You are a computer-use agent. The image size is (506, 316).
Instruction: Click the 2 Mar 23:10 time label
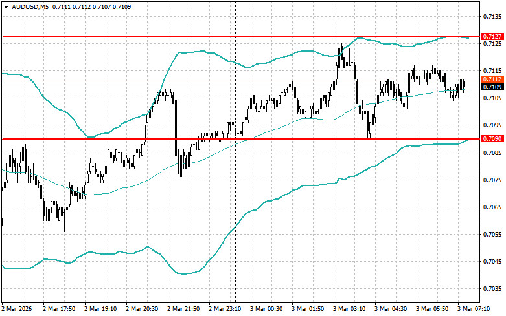[225, 309]
